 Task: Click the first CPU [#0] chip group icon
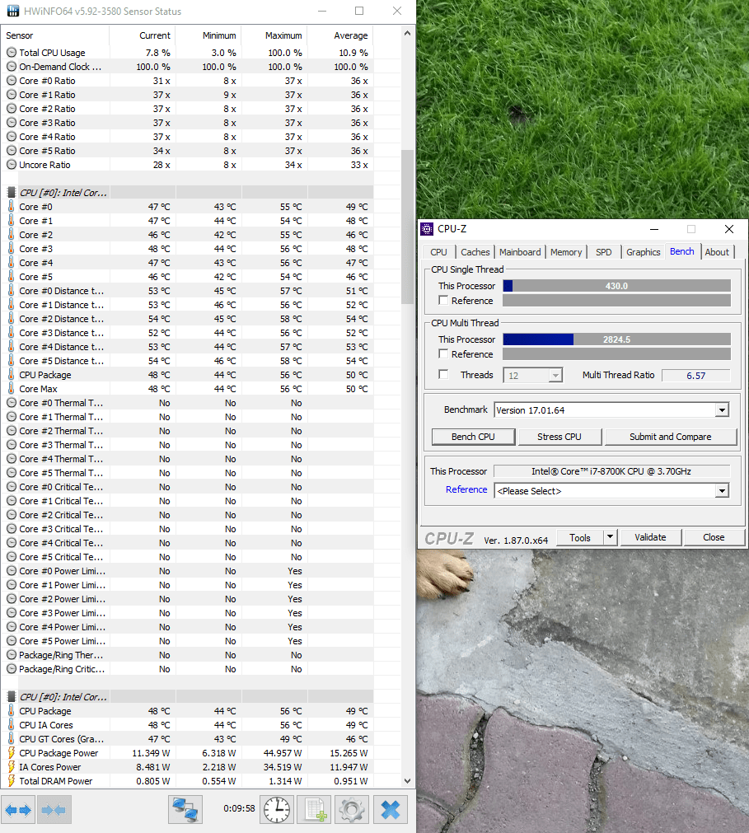coord(12,193)
